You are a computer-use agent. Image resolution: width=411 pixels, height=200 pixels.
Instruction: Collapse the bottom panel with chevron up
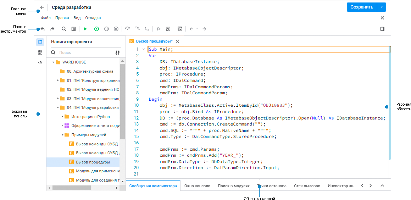coord(382,186)
